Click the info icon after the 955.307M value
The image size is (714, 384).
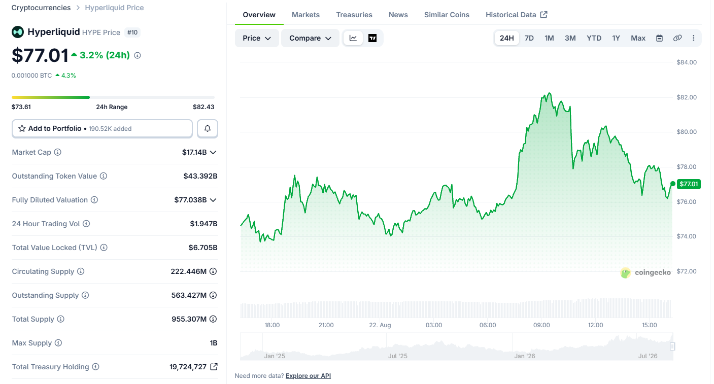[x=213, y=319]
